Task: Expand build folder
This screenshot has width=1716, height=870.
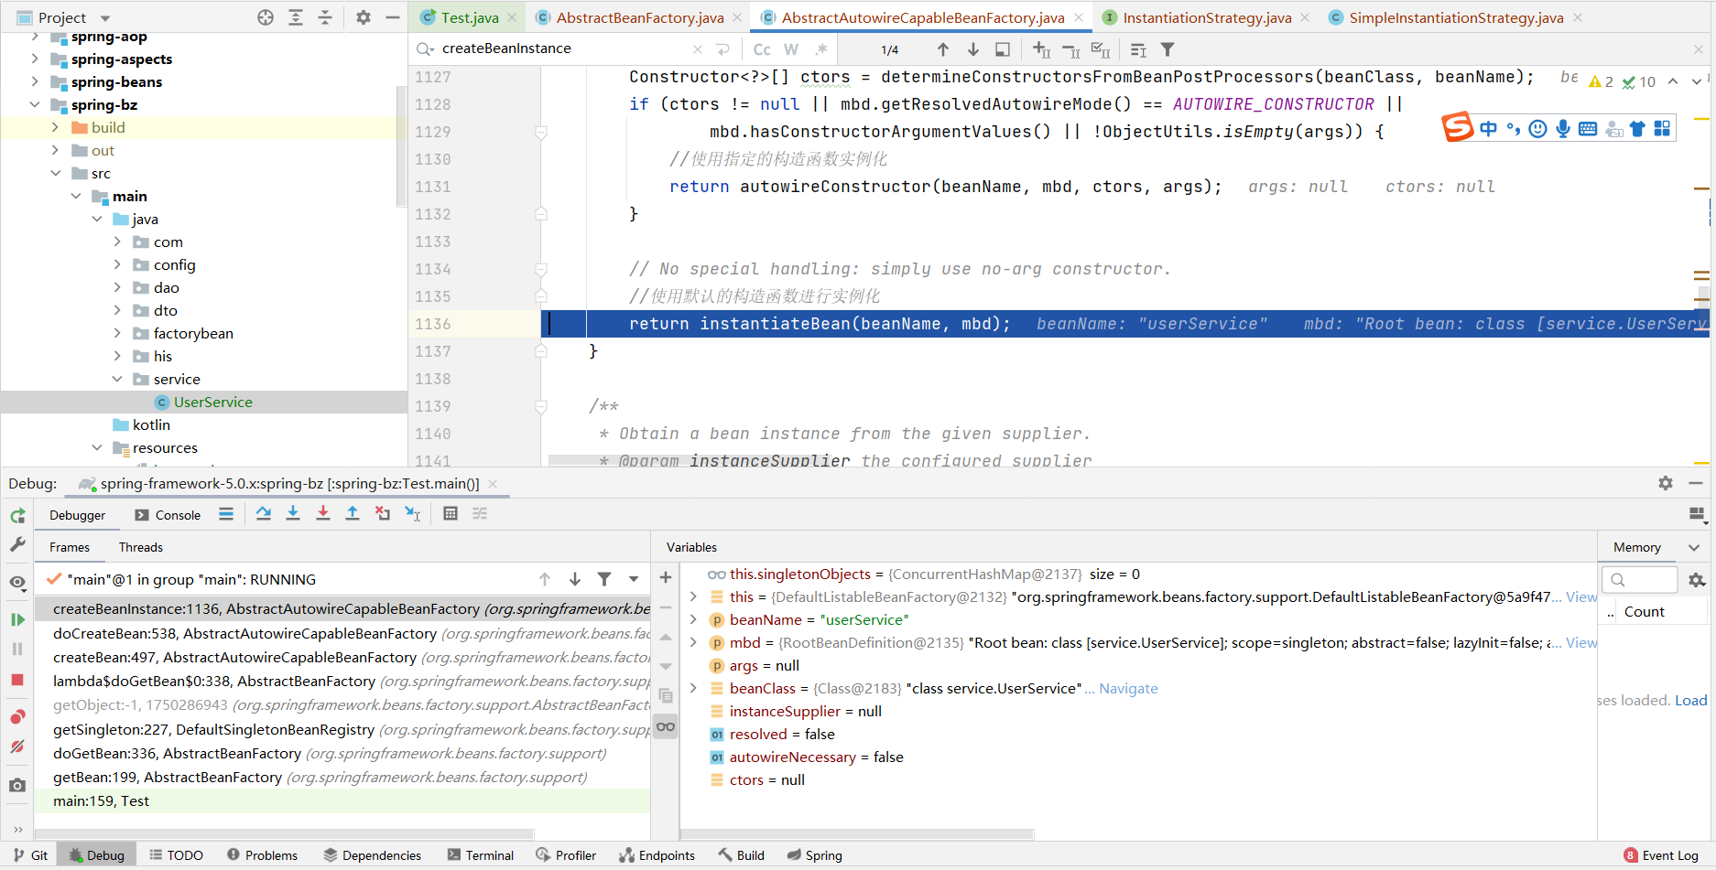Action: 55,127
